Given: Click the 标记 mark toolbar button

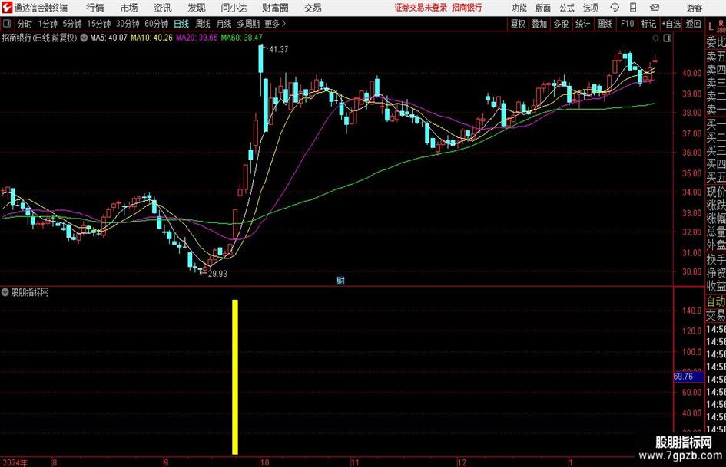Looking at the screenshot, I should point(648,24).
